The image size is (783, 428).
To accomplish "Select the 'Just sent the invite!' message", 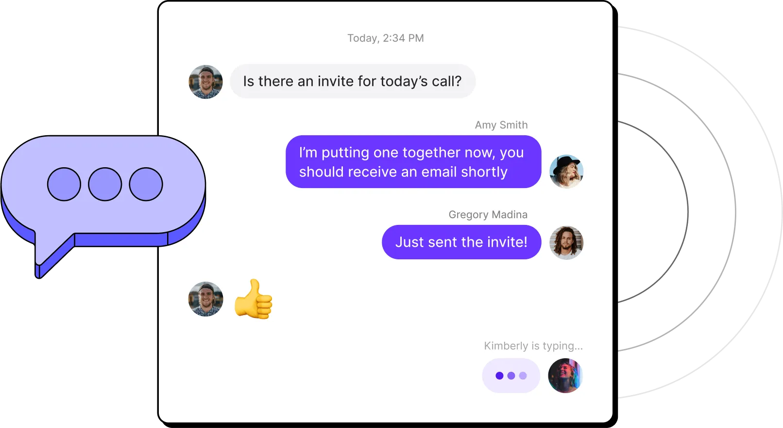I will [461, 242].
